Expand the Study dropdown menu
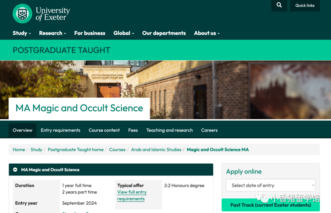 pos(22,33)
